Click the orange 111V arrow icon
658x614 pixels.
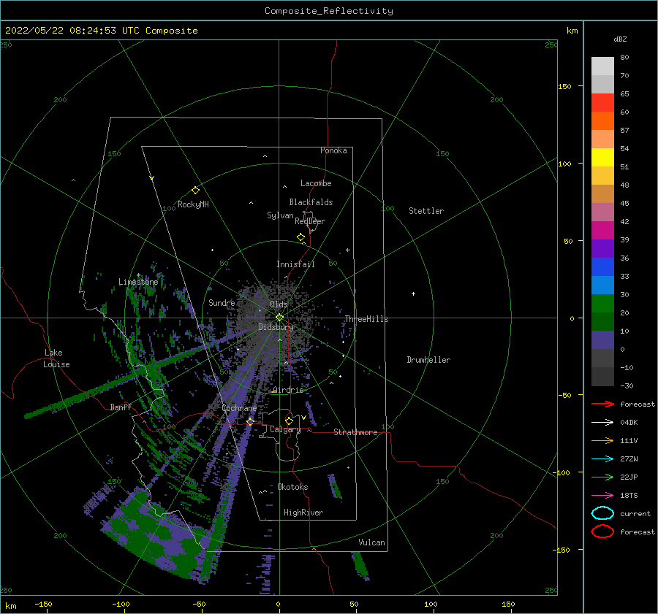coord(602,440)
